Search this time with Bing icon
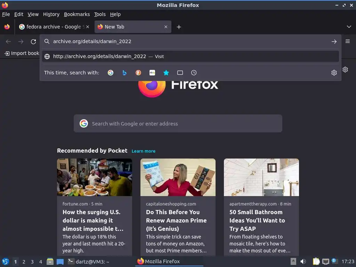The height and width of the screenshot is (267, 356). coord(124,73)
